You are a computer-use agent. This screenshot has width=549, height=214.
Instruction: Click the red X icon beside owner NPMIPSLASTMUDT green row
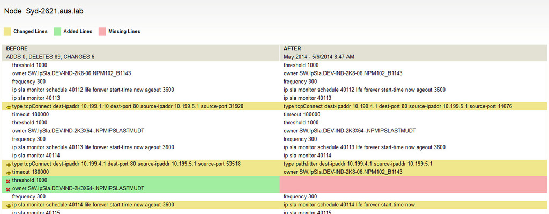[x=8, y=189]
